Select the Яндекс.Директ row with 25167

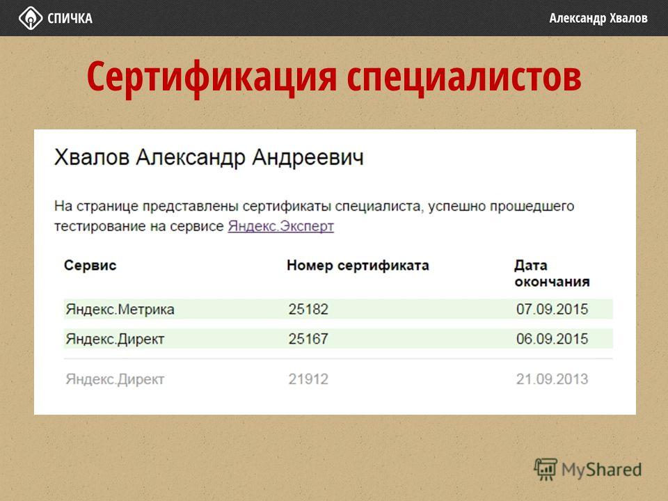(x=338, y=339)
